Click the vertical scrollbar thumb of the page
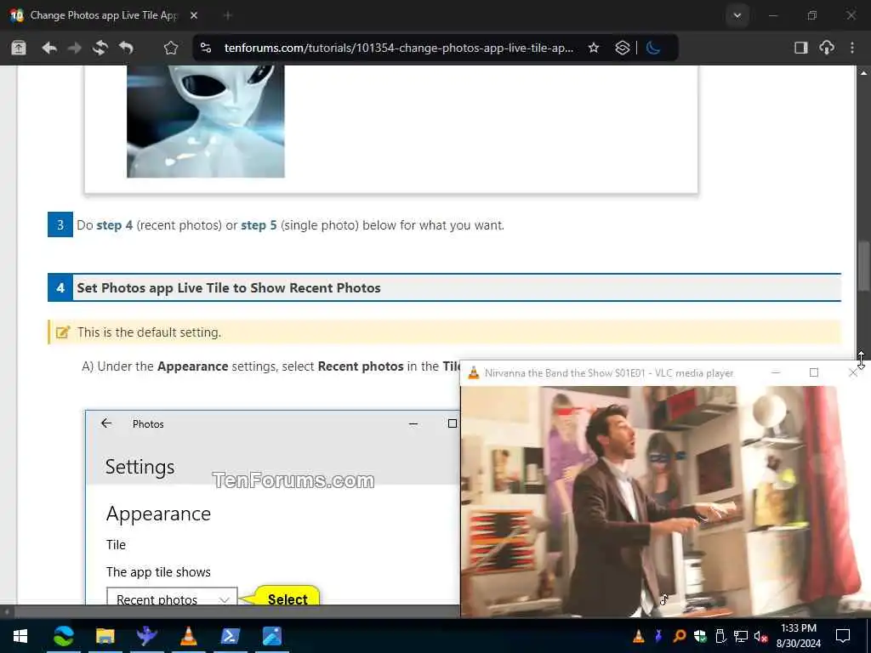Image resolution: width=871 pixels, height=653 pixels. (863, 265)
